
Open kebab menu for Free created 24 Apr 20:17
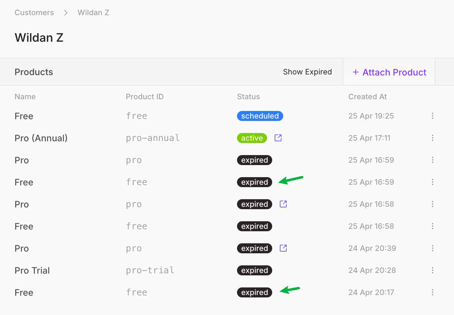pyautogui.click(x=432, y=293)
